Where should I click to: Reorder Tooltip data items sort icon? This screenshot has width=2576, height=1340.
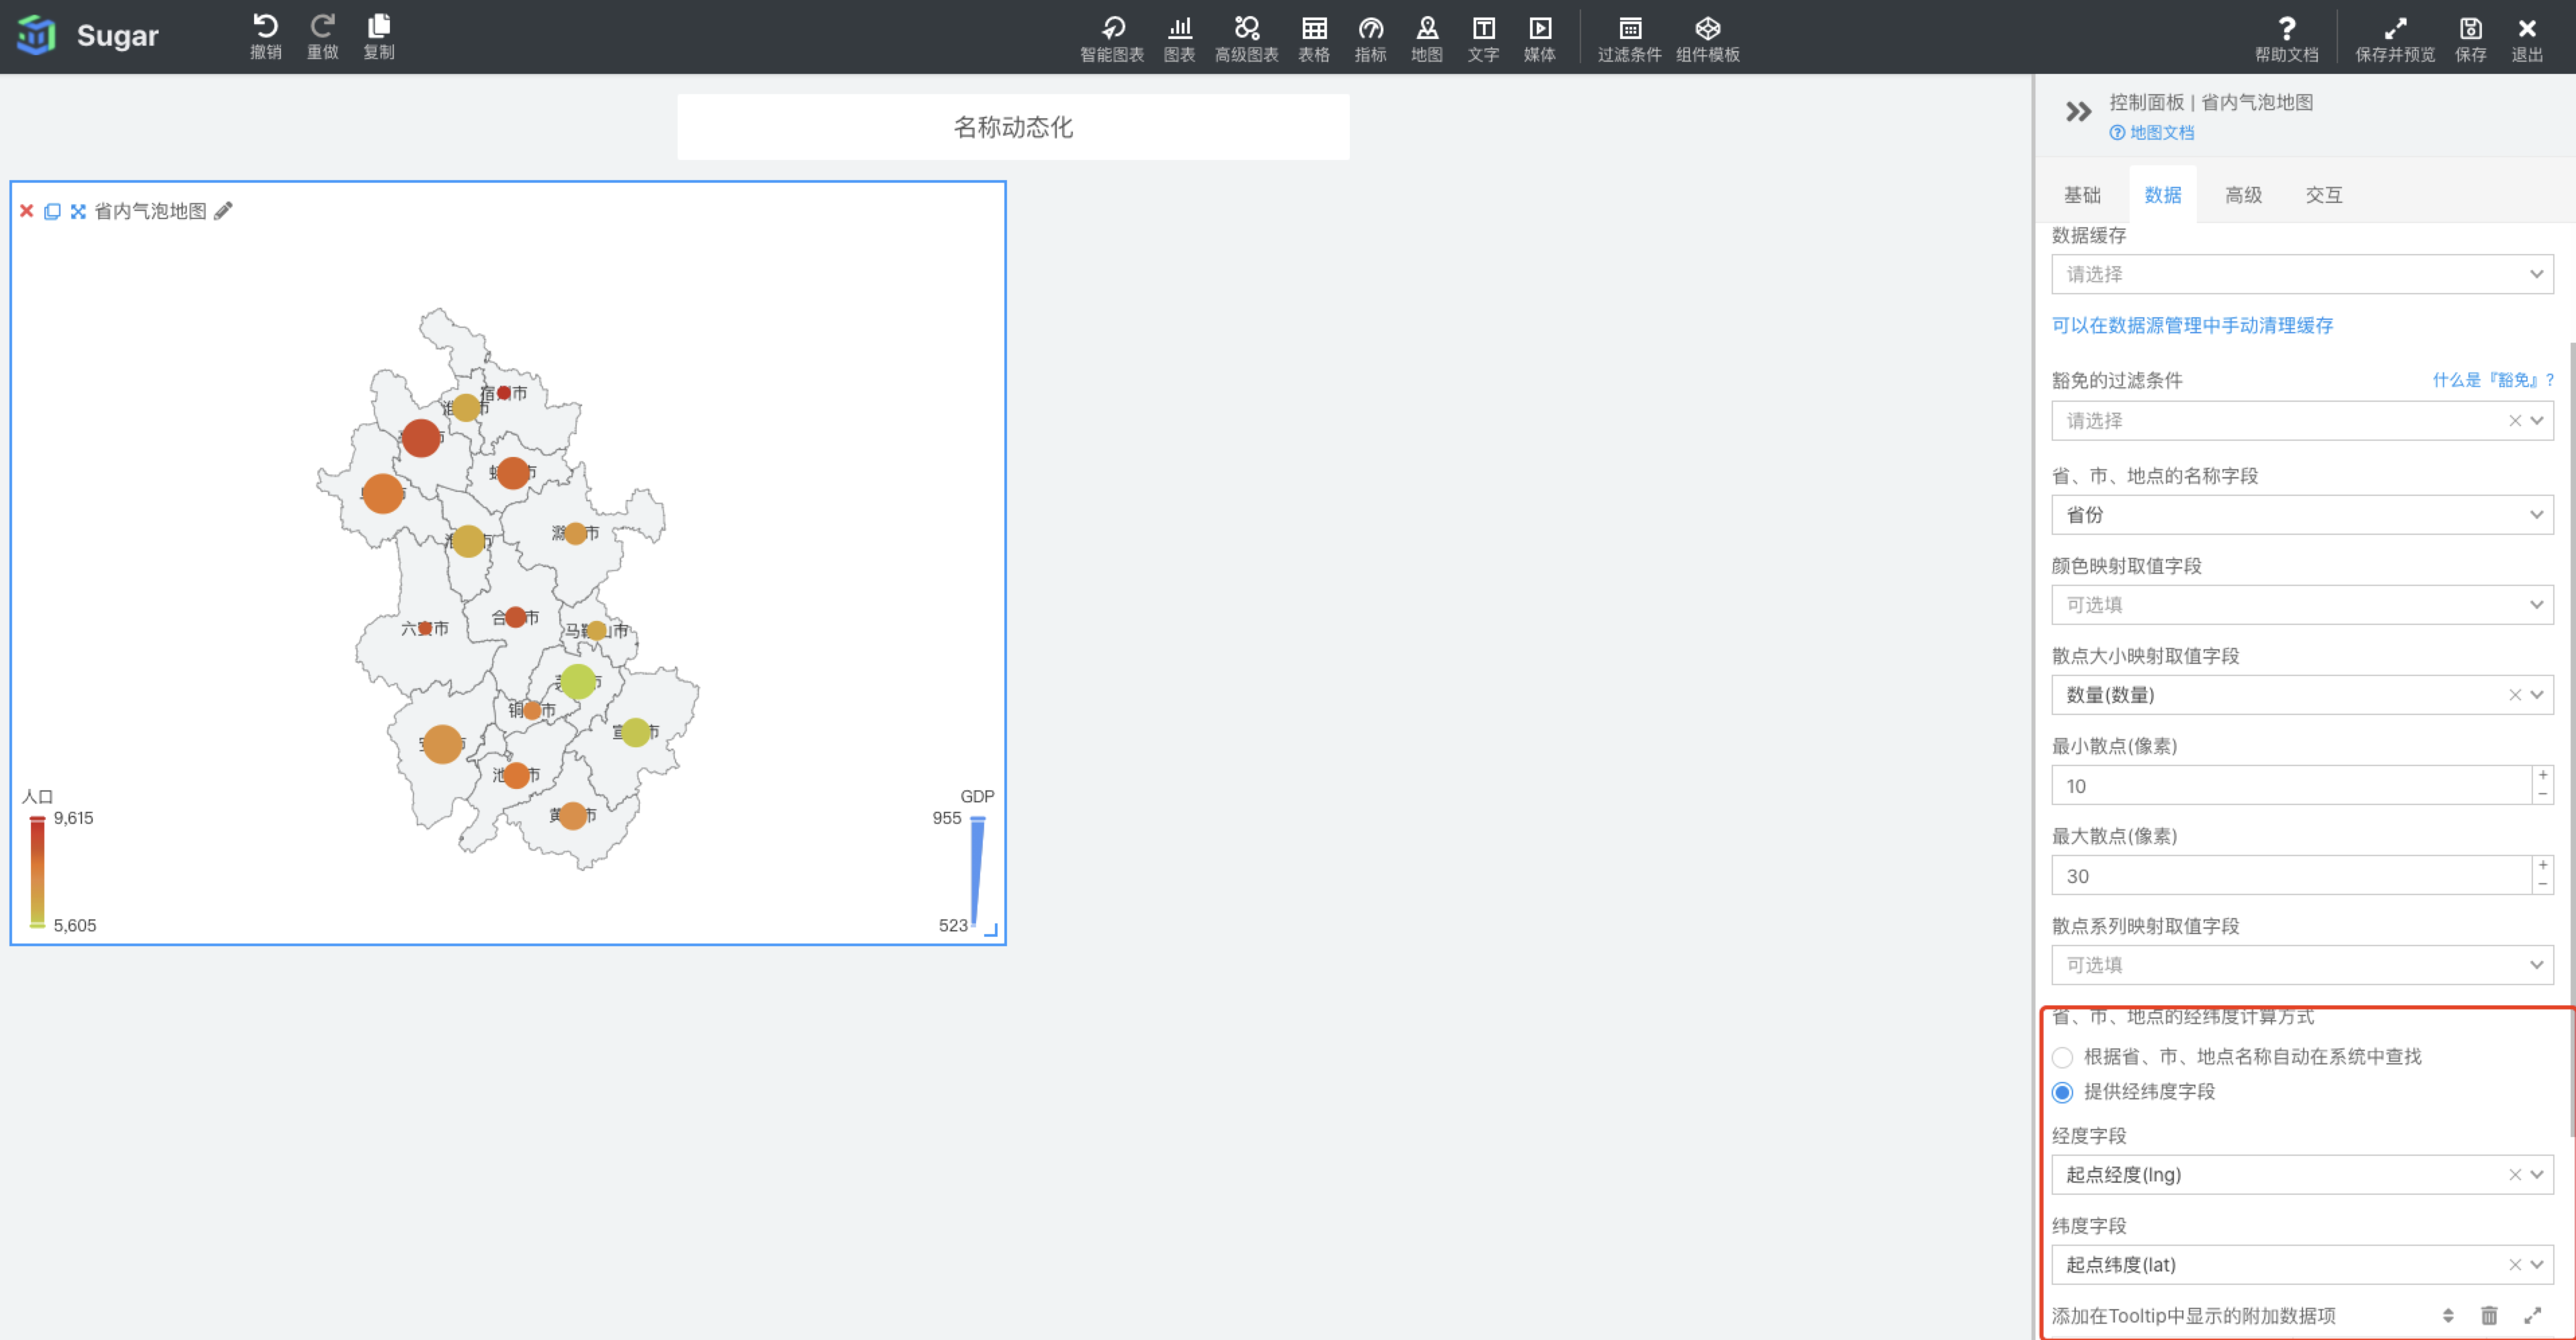pyautogui.click(x=2448, y=1315)
